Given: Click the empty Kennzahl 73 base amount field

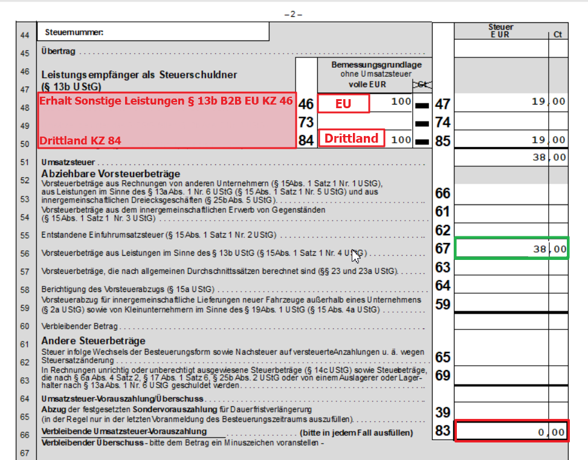Looking at the screenshot, I should click(x=364, y=121).
